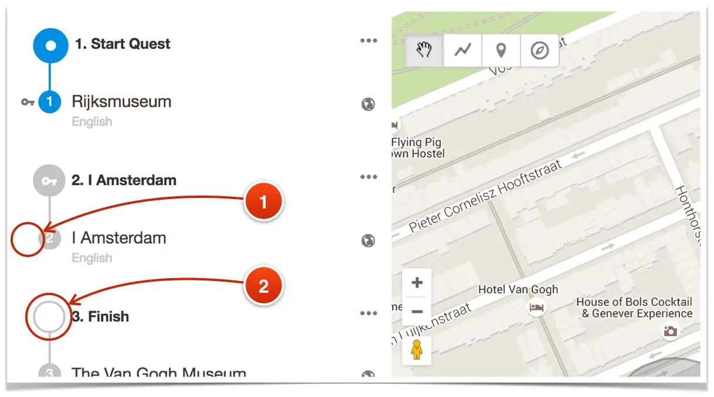Click the small key icon left of Rijksmuseum
The width and height of the screenshot is (714, 397).
coord(27,102)
